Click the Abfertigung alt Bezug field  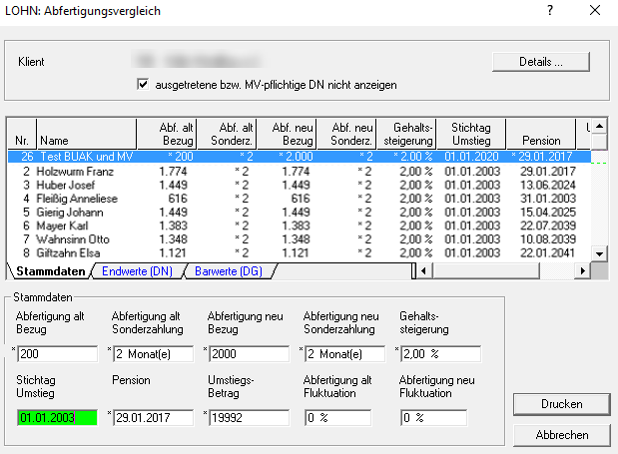click(x=58, y=354)
